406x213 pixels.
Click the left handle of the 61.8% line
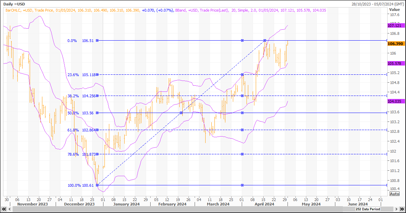pos(97,130)
